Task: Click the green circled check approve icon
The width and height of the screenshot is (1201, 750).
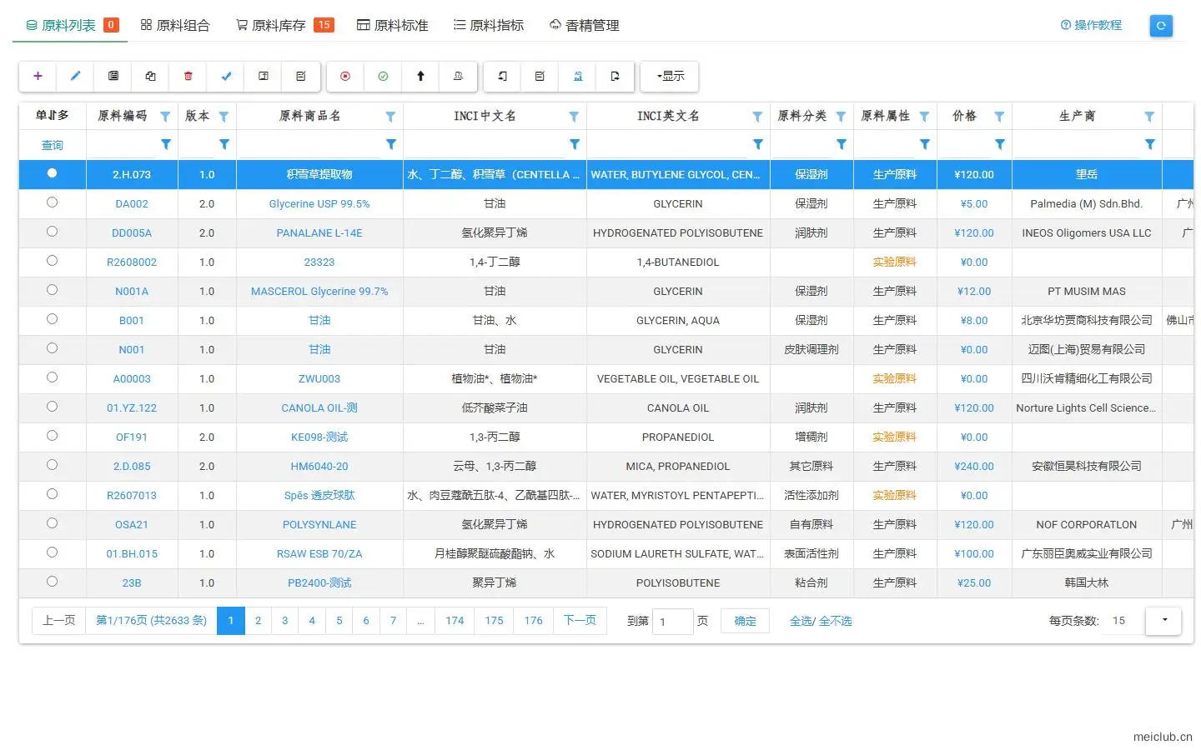Action: coord(383,76)
